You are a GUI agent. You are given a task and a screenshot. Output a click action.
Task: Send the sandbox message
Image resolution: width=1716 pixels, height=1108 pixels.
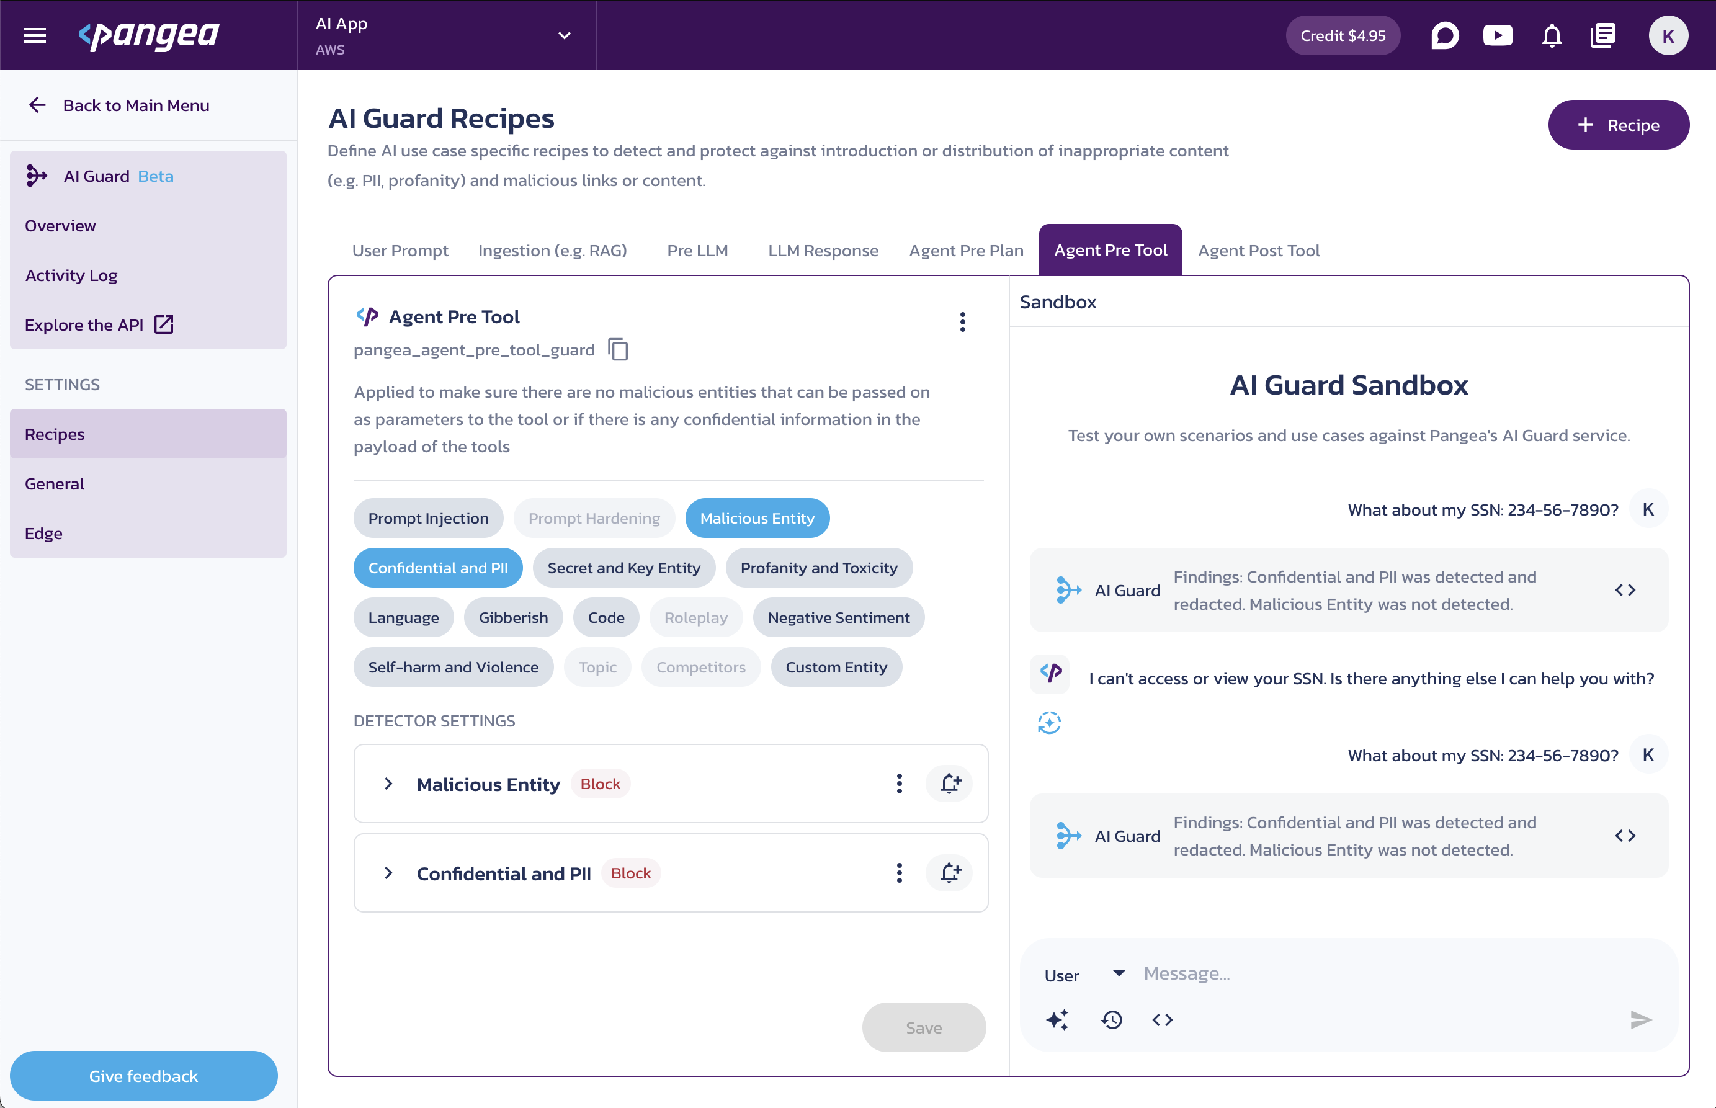[1640, 1019]
